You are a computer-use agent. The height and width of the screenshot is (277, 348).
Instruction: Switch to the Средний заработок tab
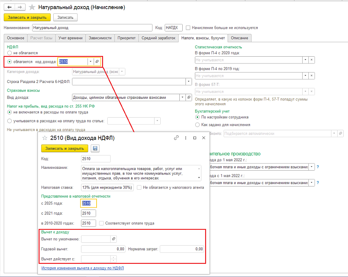159,38
